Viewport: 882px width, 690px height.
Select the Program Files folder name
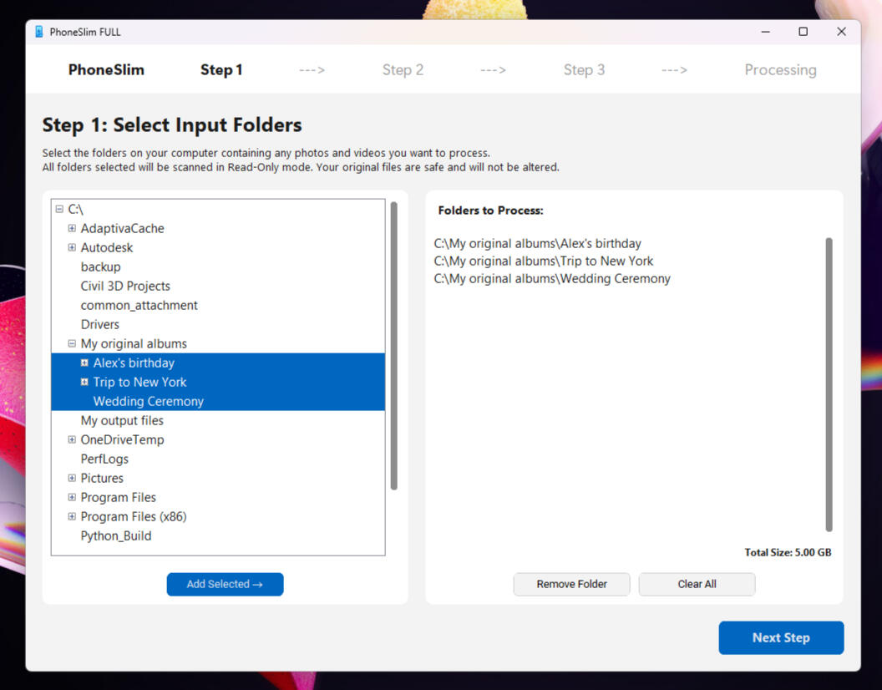click(118, 497)
